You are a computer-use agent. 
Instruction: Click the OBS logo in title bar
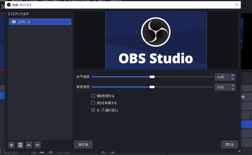[x=9, y=5]
